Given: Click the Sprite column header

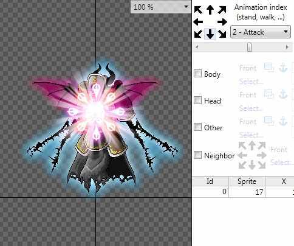Looking at the screenshot, I should (x=247, y=181).
